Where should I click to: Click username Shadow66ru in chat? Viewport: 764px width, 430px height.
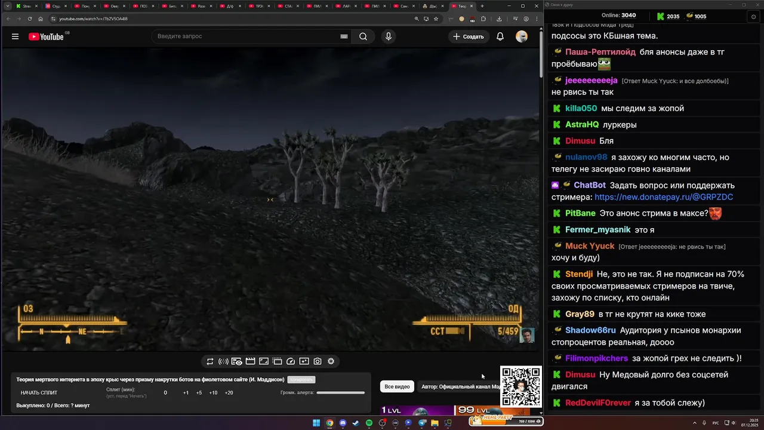pos(590,330)
